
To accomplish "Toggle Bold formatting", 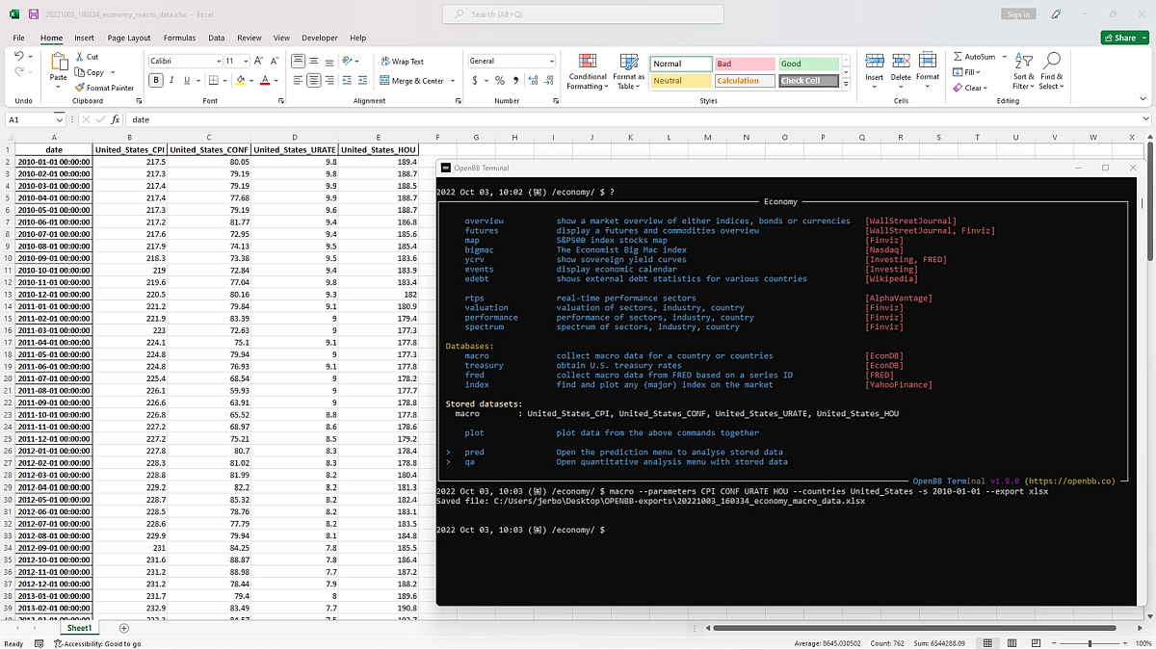I will tap(156, 81).
